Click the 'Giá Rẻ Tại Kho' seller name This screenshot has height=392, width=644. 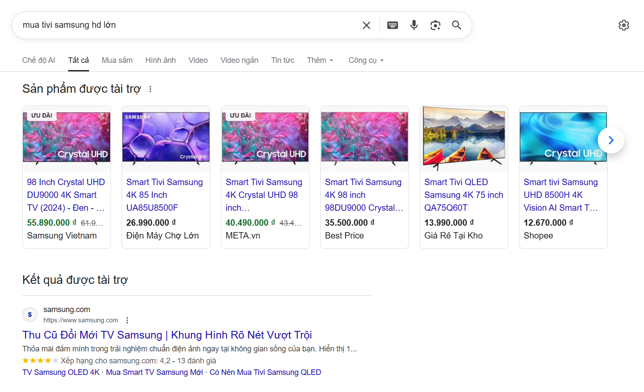tap(453, 236)
